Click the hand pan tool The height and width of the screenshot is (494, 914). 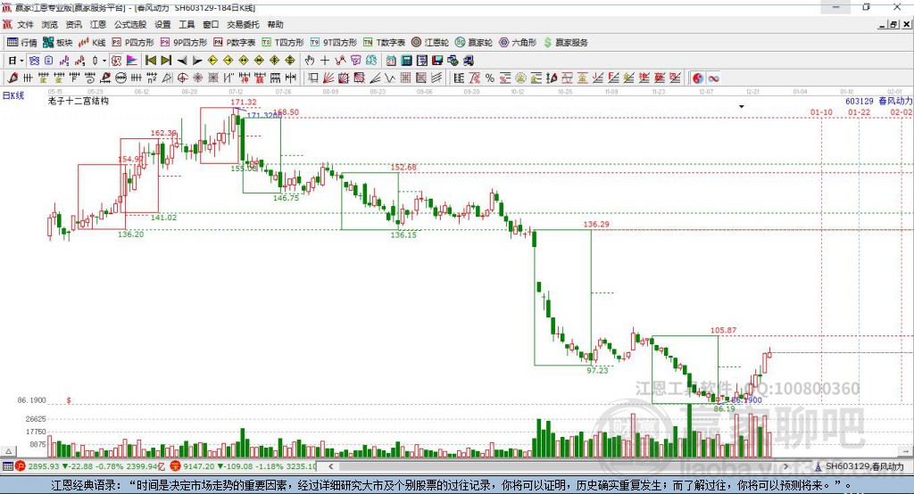point(309,61)
